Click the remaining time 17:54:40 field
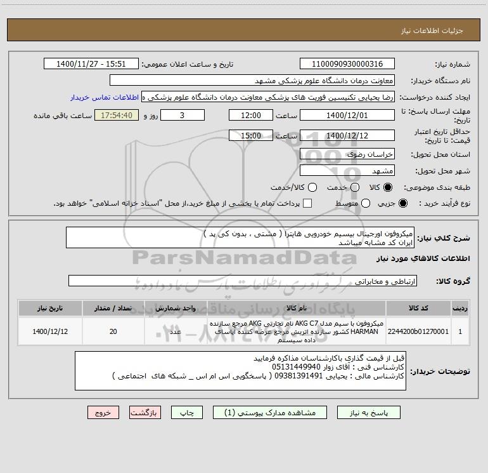Screen dimensions: 488x473 117,115
